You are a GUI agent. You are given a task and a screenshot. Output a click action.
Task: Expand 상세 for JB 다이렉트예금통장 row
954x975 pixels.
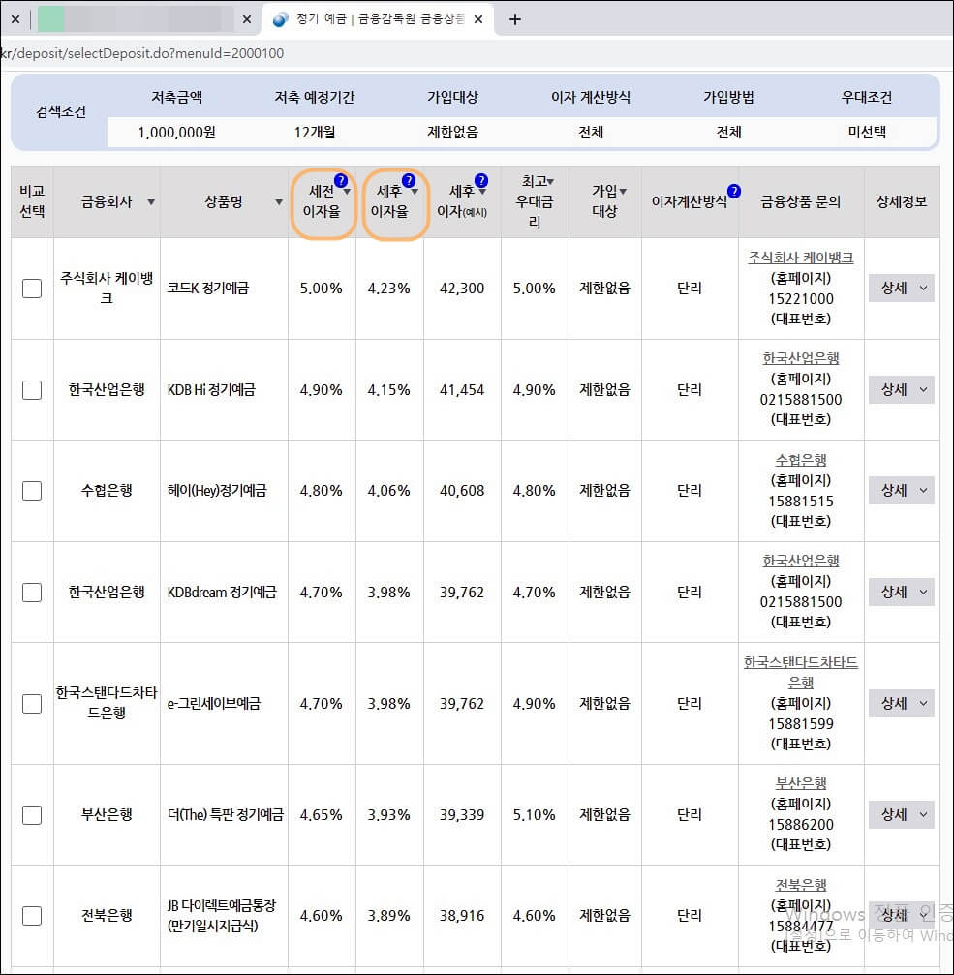tap(901, 914)
